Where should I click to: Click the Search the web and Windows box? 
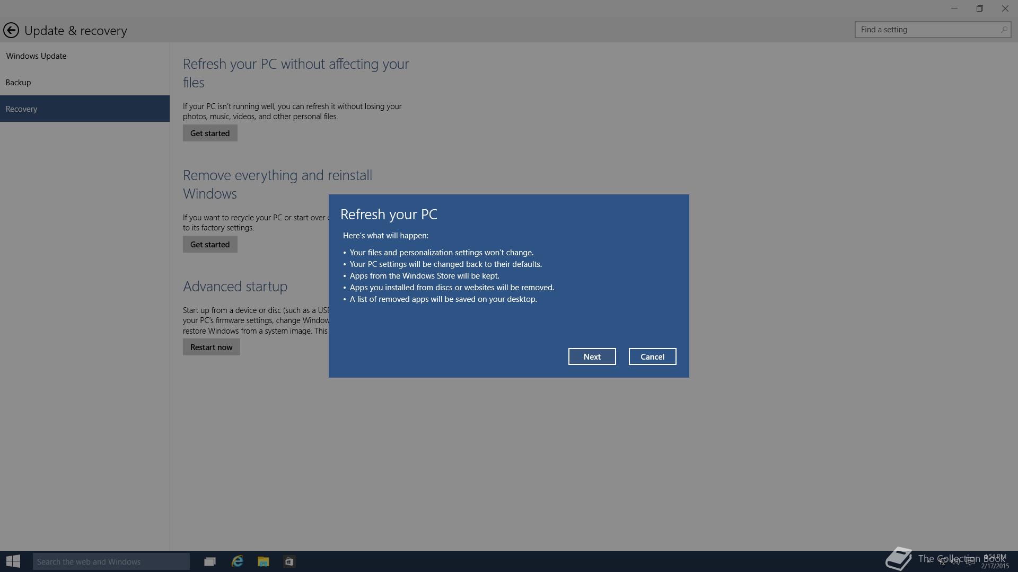(111, 561)
